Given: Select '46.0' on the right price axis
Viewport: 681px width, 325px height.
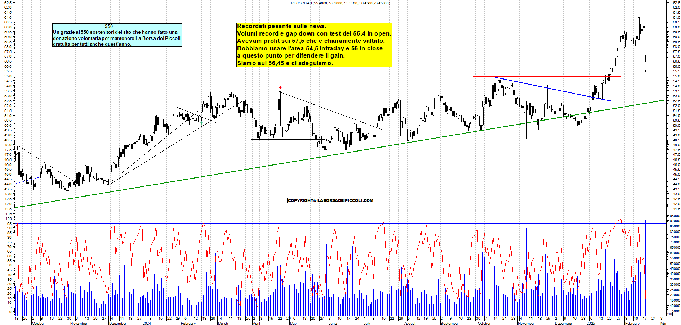Looking at the screenshot, I should 676,164.
